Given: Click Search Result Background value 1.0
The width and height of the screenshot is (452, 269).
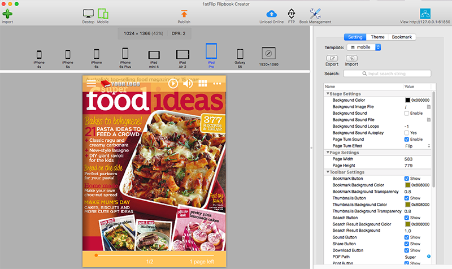Looking at the screenshot, I should click(x=407, y=231).
